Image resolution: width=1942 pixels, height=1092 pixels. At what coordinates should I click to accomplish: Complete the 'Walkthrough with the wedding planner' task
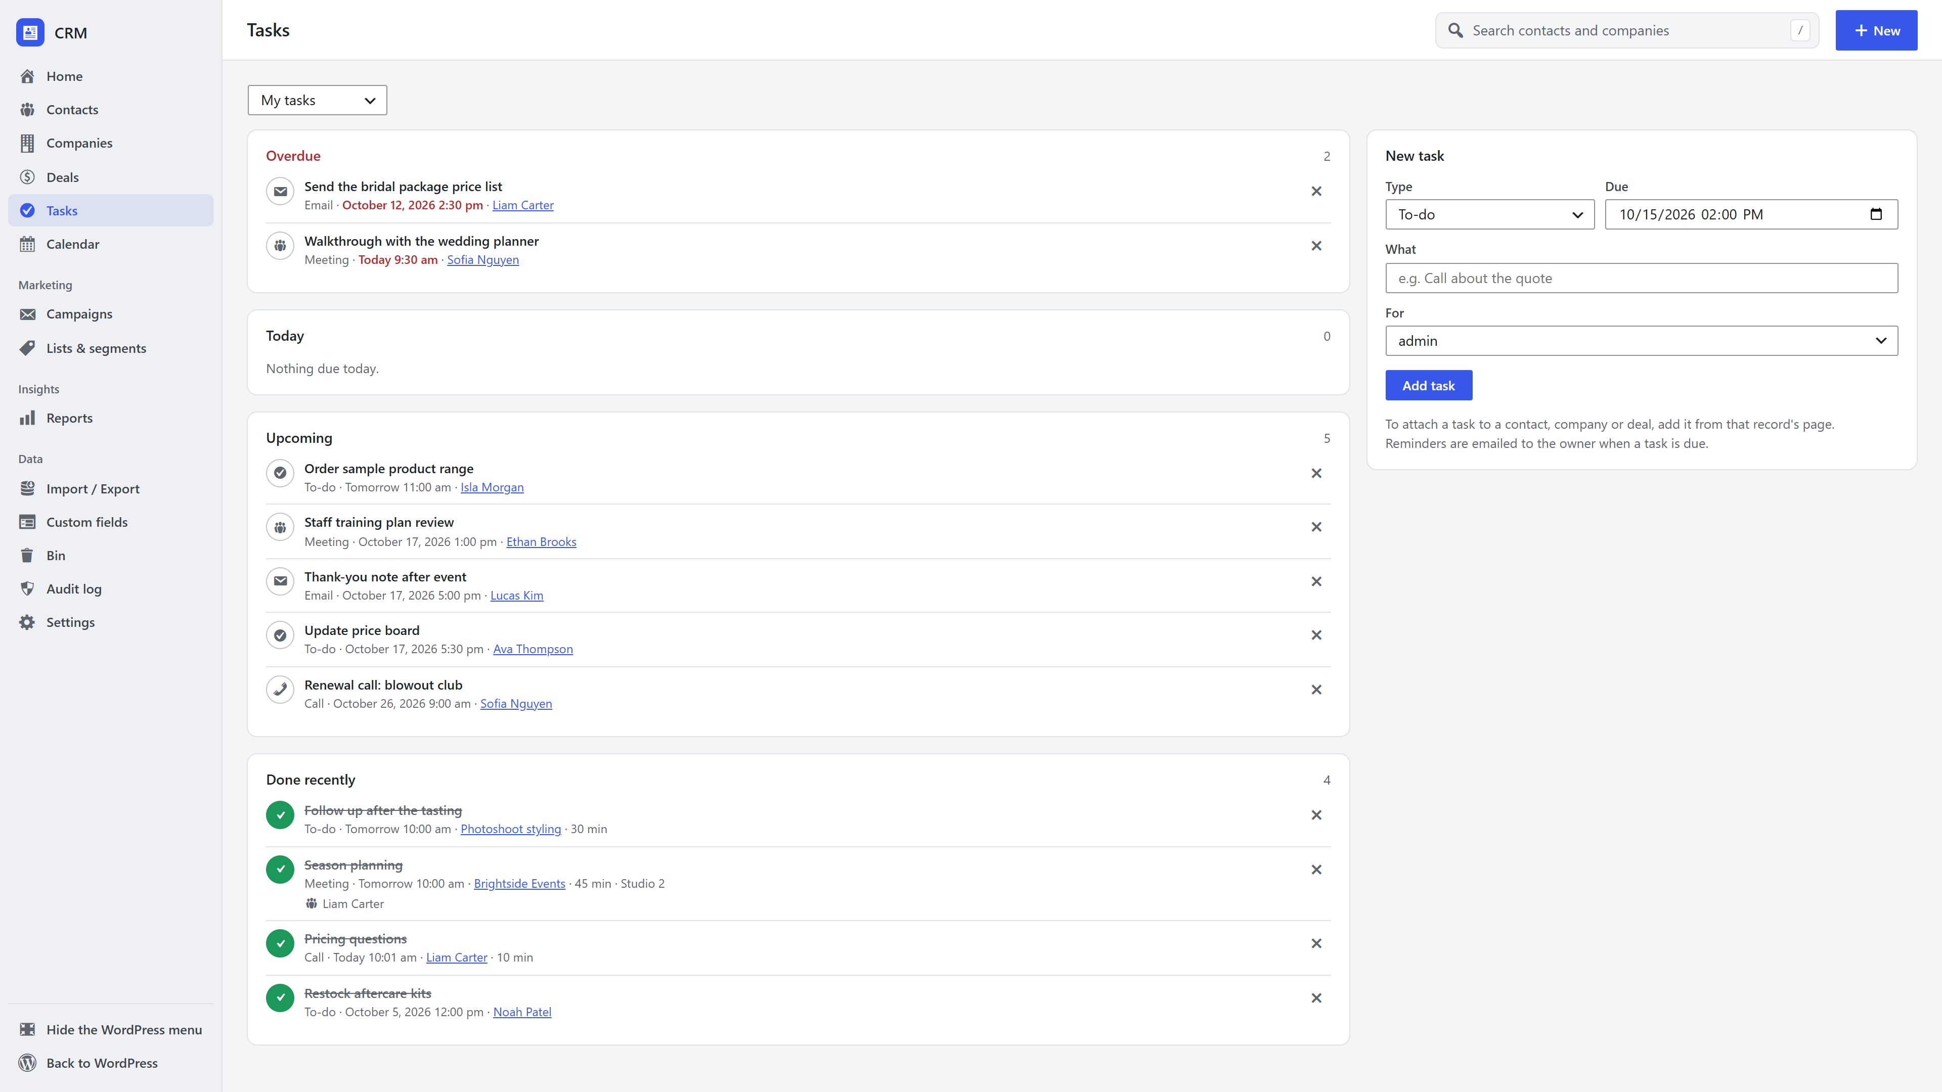click(x=280, y=246)
